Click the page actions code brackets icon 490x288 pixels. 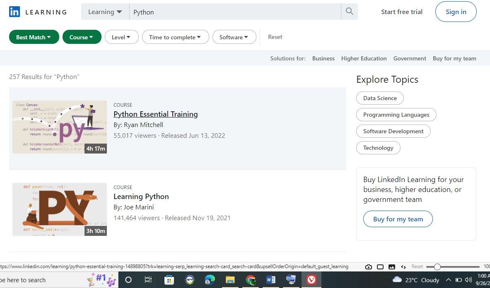(403, 267)
